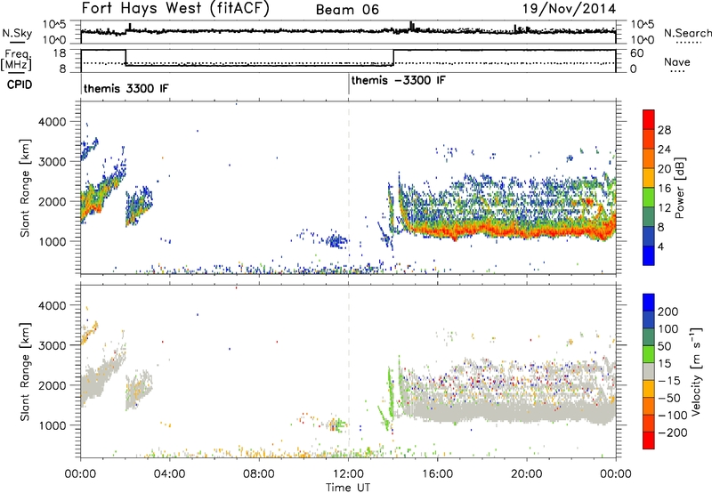712x493 pixels.
Task: Click the 'N.Sky' legend label
Action: pos(17,33)
